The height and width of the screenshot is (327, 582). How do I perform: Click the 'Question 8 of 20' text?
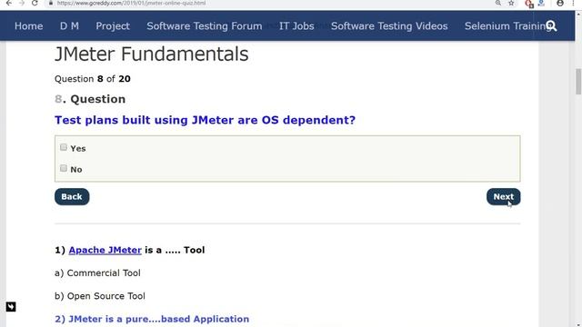tap(93, 79)
